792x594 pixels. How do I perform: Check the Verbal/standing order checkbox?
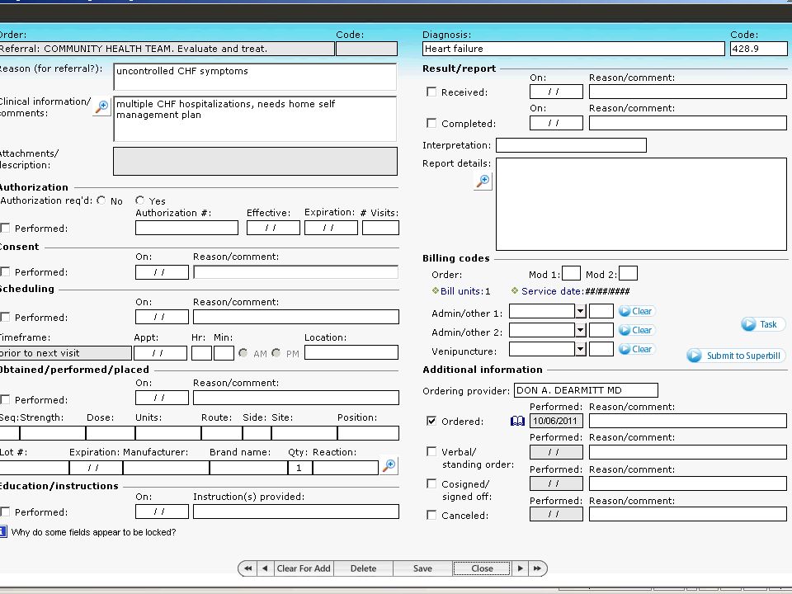(431, 451)
